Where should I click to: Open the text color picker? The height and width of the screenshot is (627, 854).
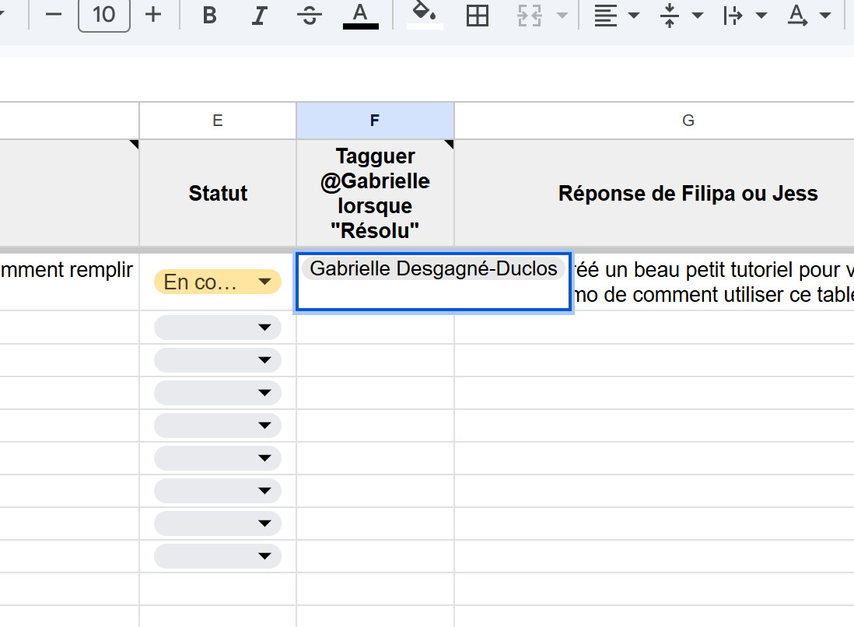coord(360,16)
